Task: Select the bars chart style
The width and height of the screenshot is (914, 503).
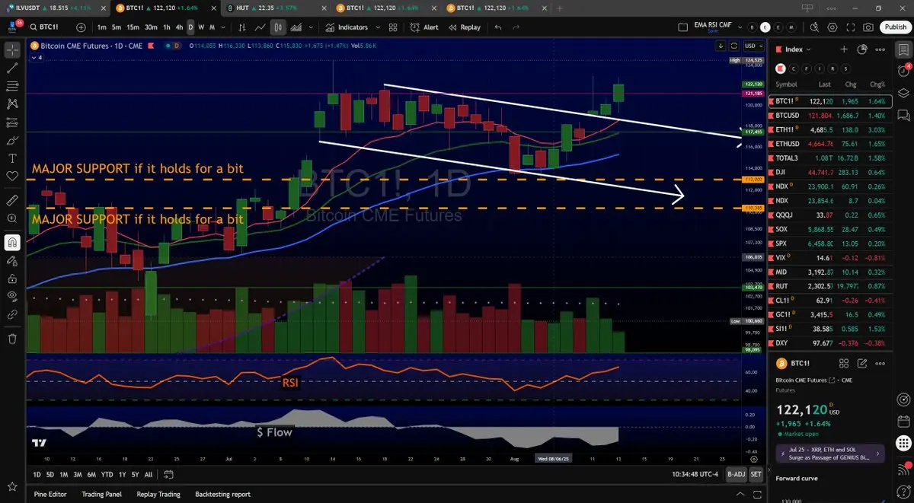Action: click(x=242, y=27)
